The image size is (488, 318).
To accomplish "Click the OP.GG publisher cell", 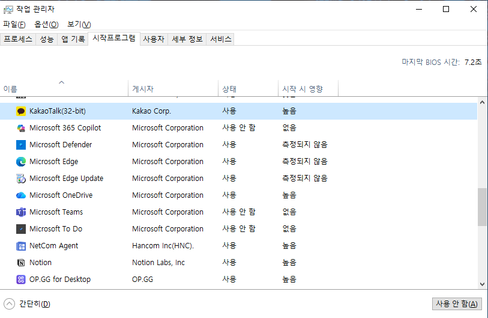I will [x=142, y=280].
